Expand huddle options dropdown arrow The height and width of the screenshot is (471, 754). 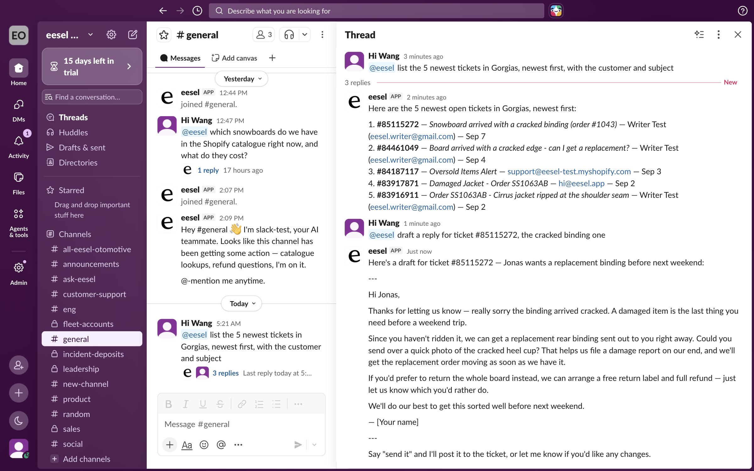(304, 35)
